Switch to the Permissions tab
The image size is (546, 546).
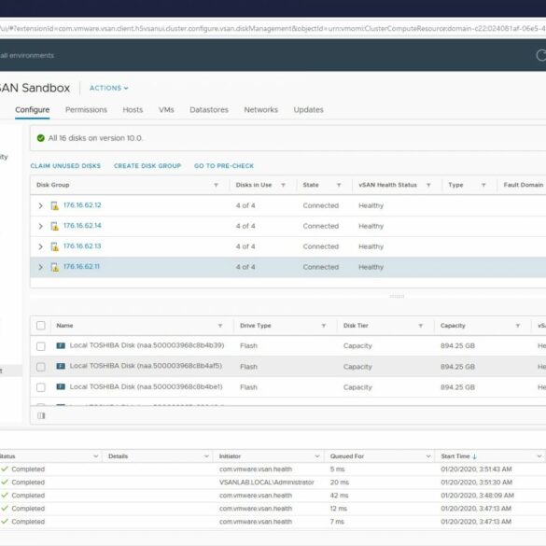(86, 110)
